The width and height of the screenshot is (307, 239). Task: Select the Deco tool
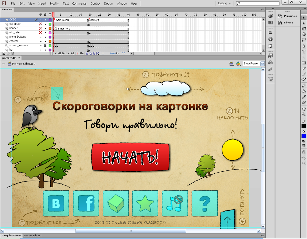(304, 79)
